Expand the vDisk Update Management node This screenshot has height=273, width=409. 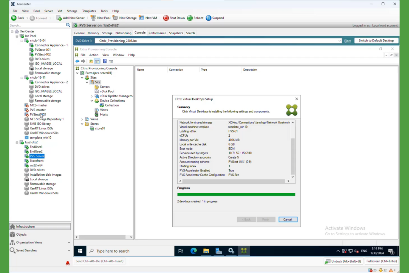[x=92, y=96]
